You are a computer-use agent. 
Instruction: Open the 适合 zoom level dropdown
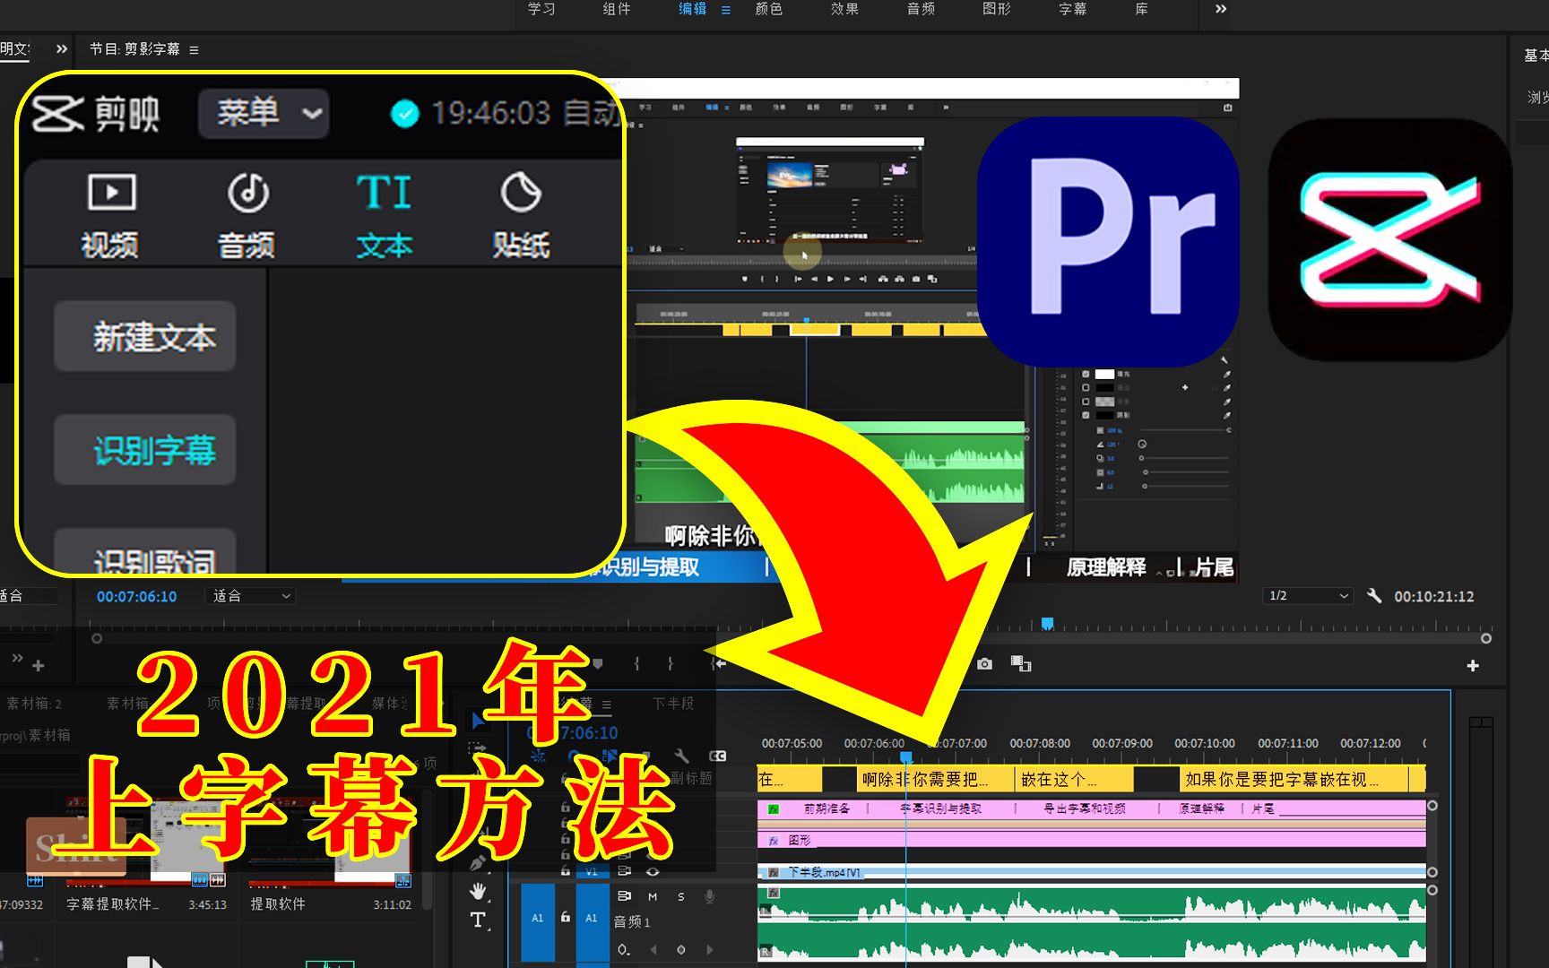coord(250,596)
